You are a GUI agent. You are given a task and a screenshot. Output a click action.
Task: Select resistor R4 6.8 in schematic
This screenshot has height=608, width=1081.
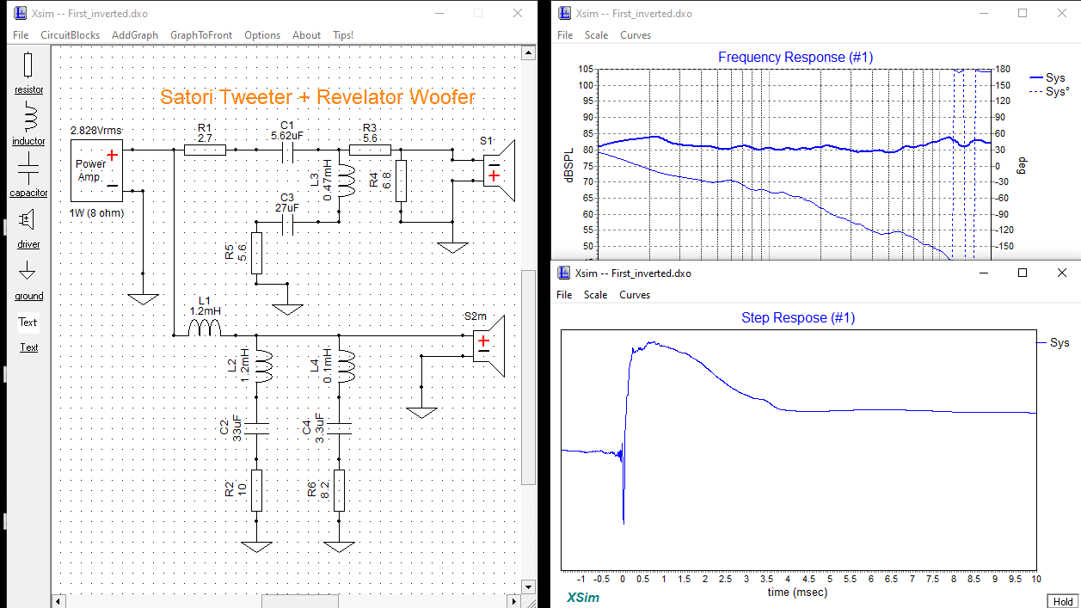(x=401, y=180)
